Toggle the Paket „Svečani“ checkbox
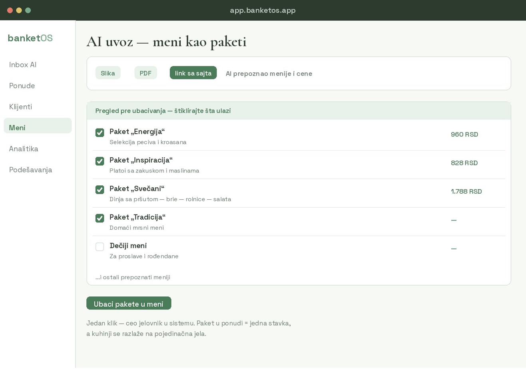 tap(100, 190)
